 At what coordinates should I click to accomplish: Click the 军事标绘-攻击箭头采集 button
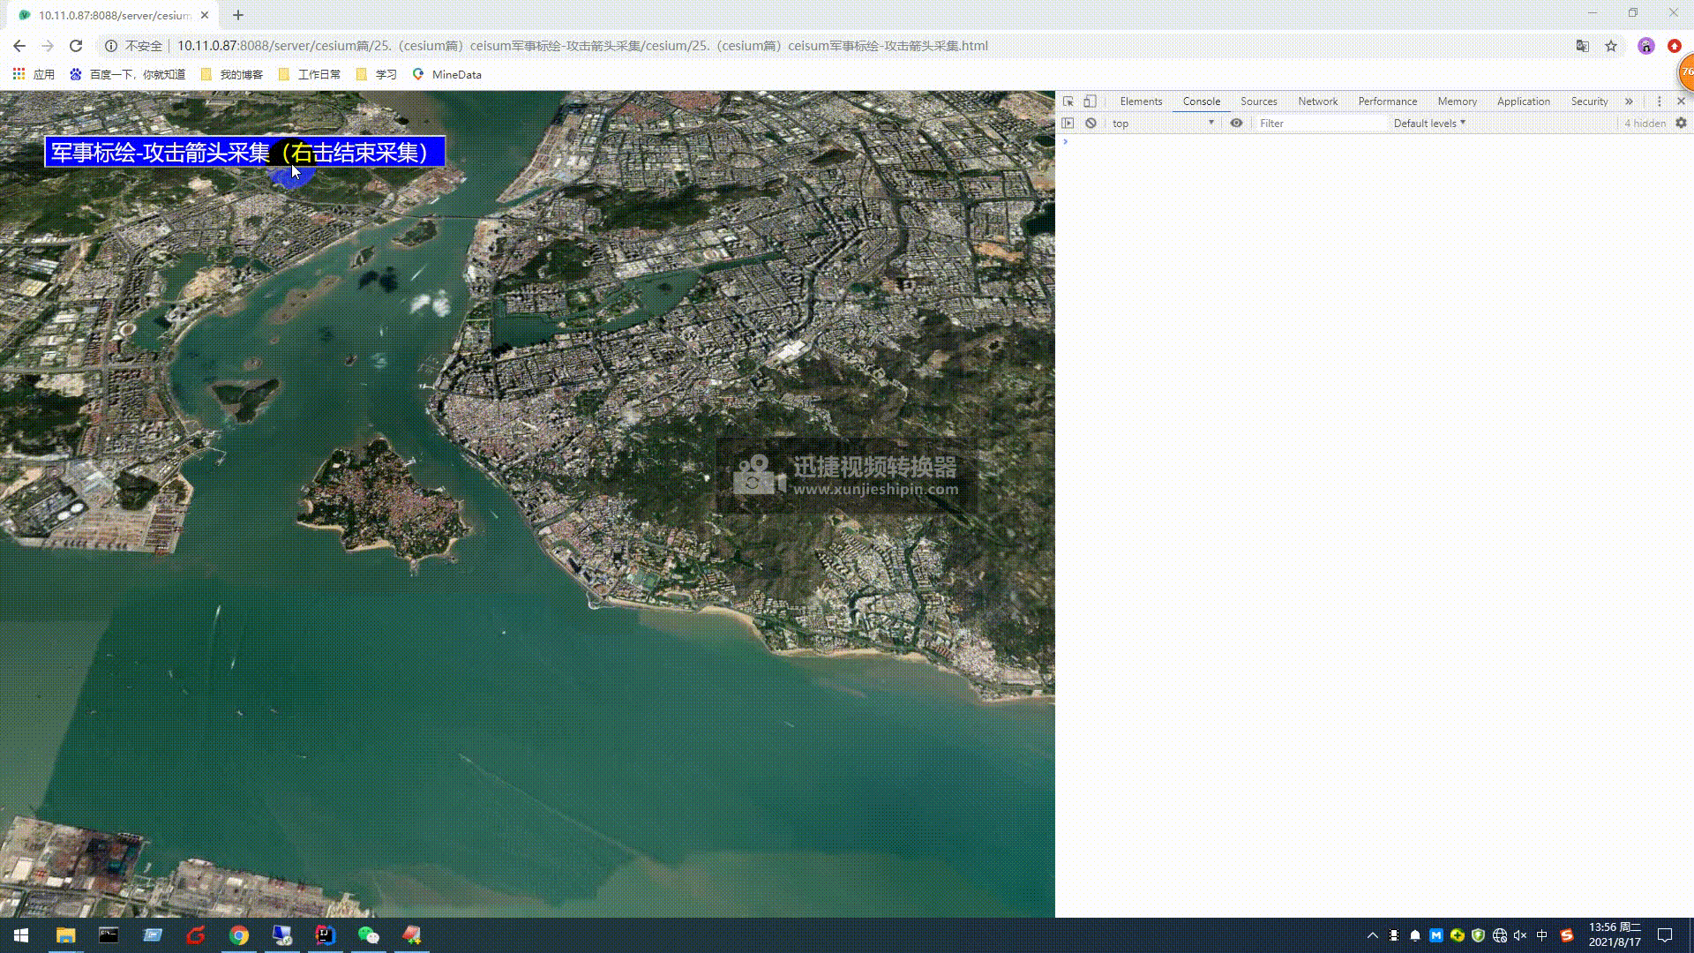[244, 152]
